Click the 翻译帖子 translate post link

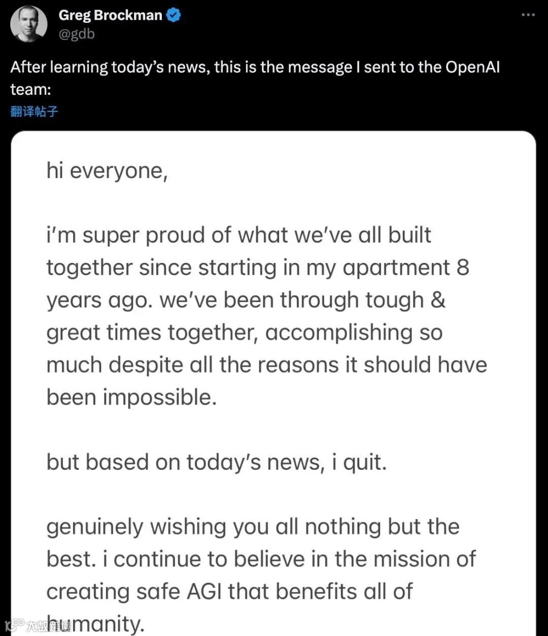pos(34,111)
